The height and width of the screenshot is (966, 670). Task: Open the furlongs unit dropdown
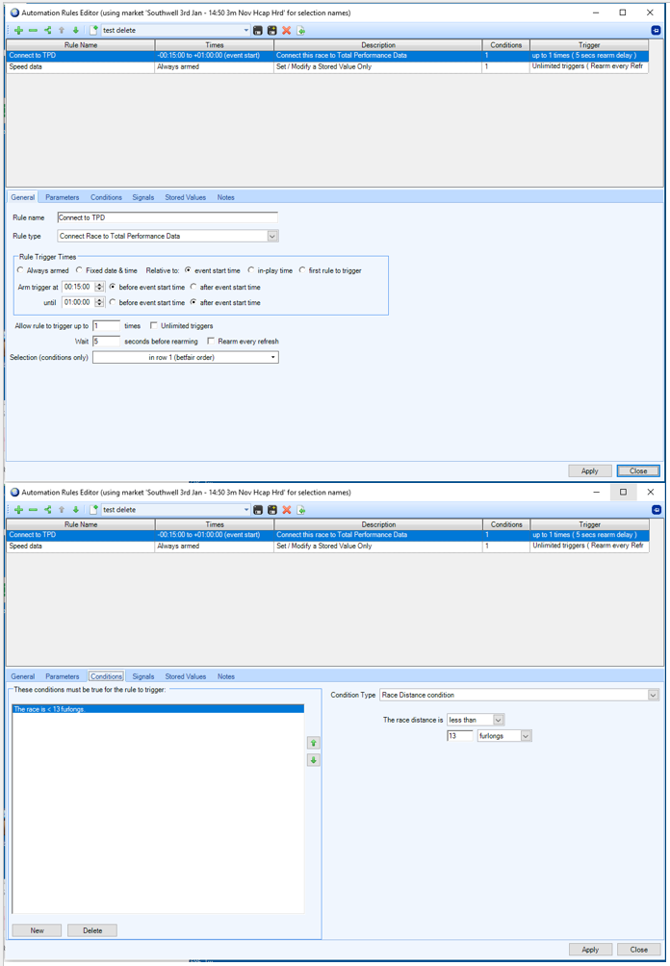[526, 736]
